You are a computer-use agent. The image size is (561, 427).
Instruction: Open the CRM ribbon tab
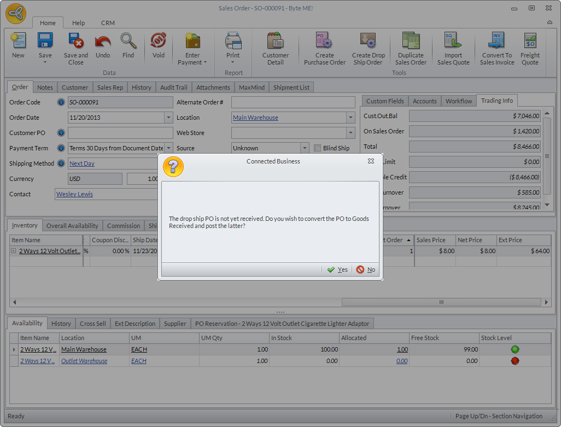point(108,23)
